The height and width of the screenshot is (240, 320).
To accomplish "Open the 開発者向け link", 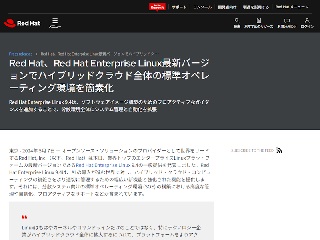I will (227, 7).
